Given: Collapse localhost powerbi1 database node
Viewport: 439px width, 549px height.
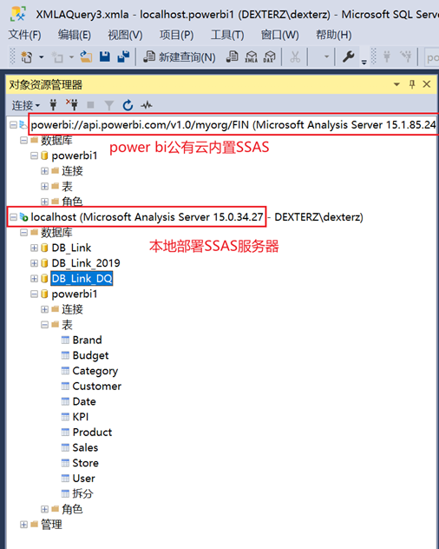Looking at the screenshot, I should coord(34,294).
